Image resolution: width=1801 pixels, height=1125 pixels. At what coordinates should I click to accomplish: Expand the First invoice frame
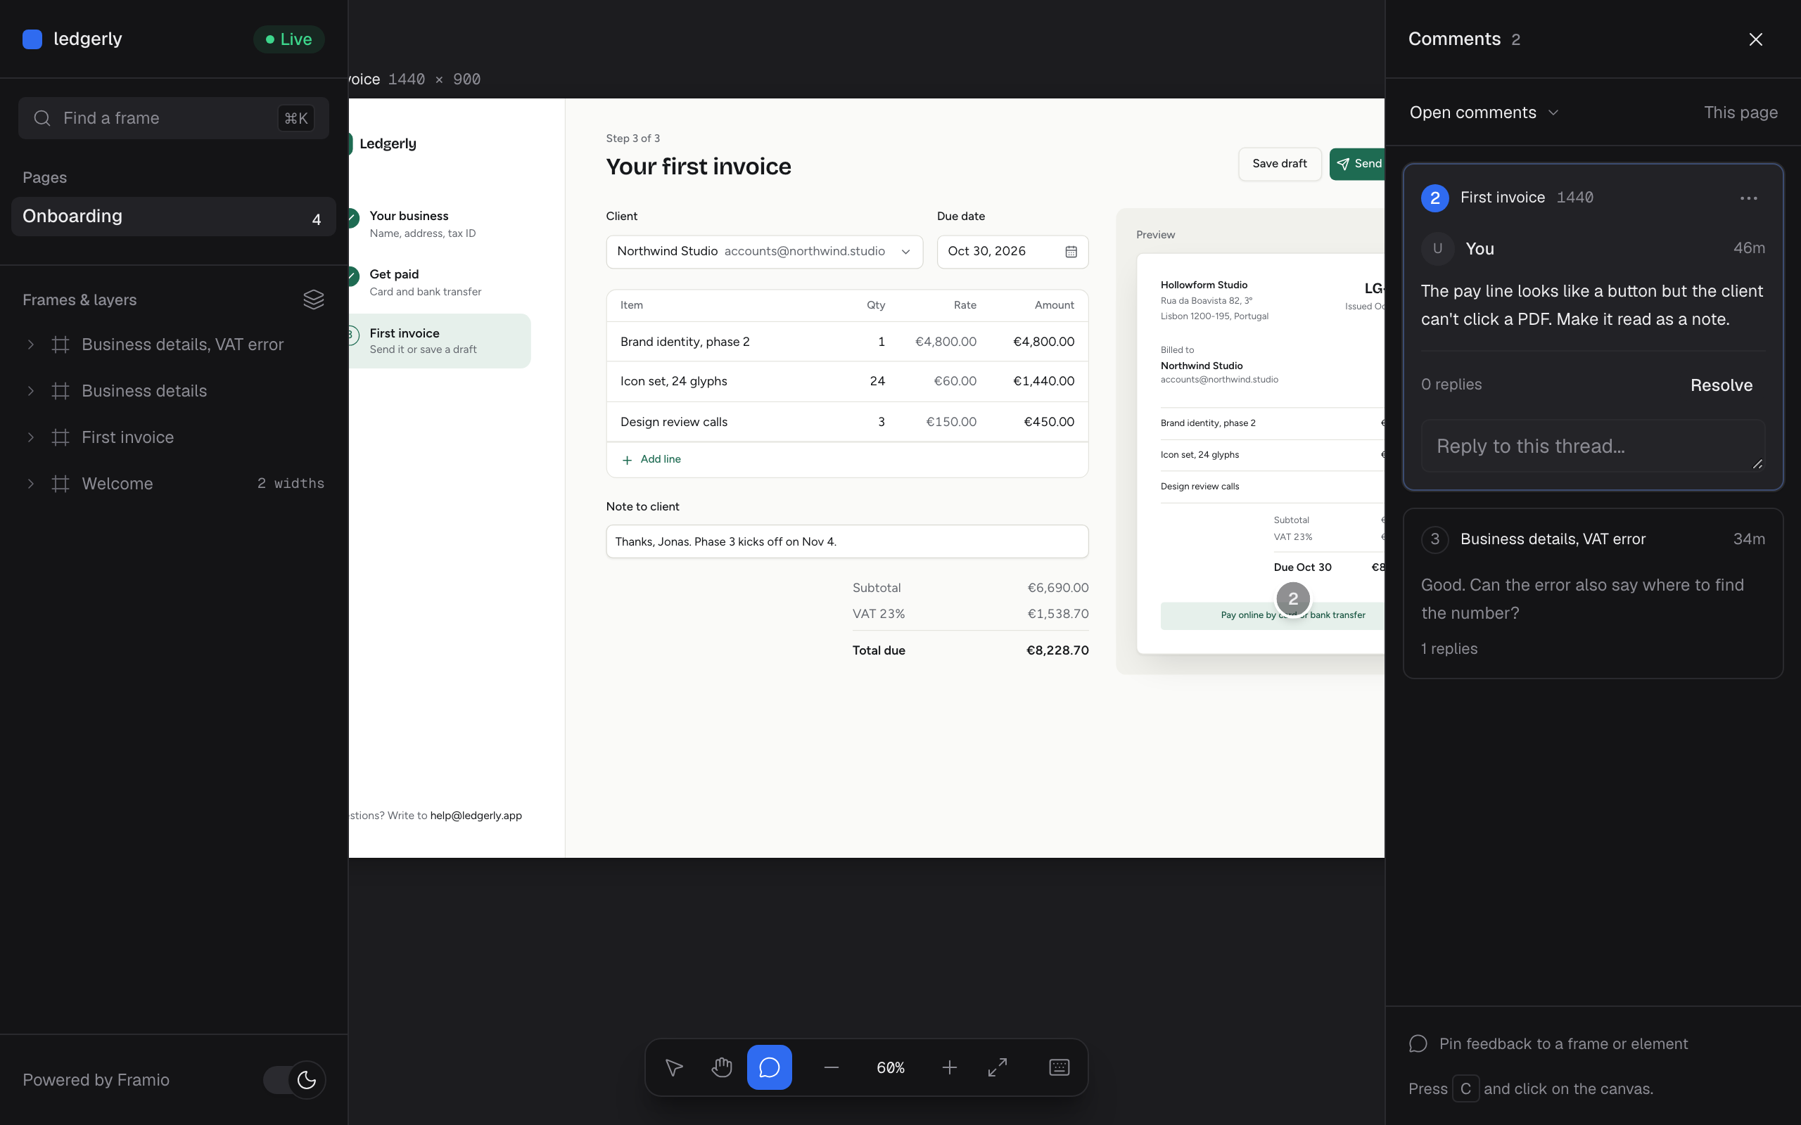pyautogui.click(x=30, y=437)
